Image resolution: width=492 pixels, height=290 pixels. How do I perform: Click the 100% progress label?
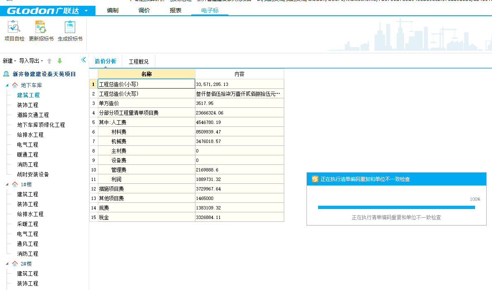pos(475,199)
